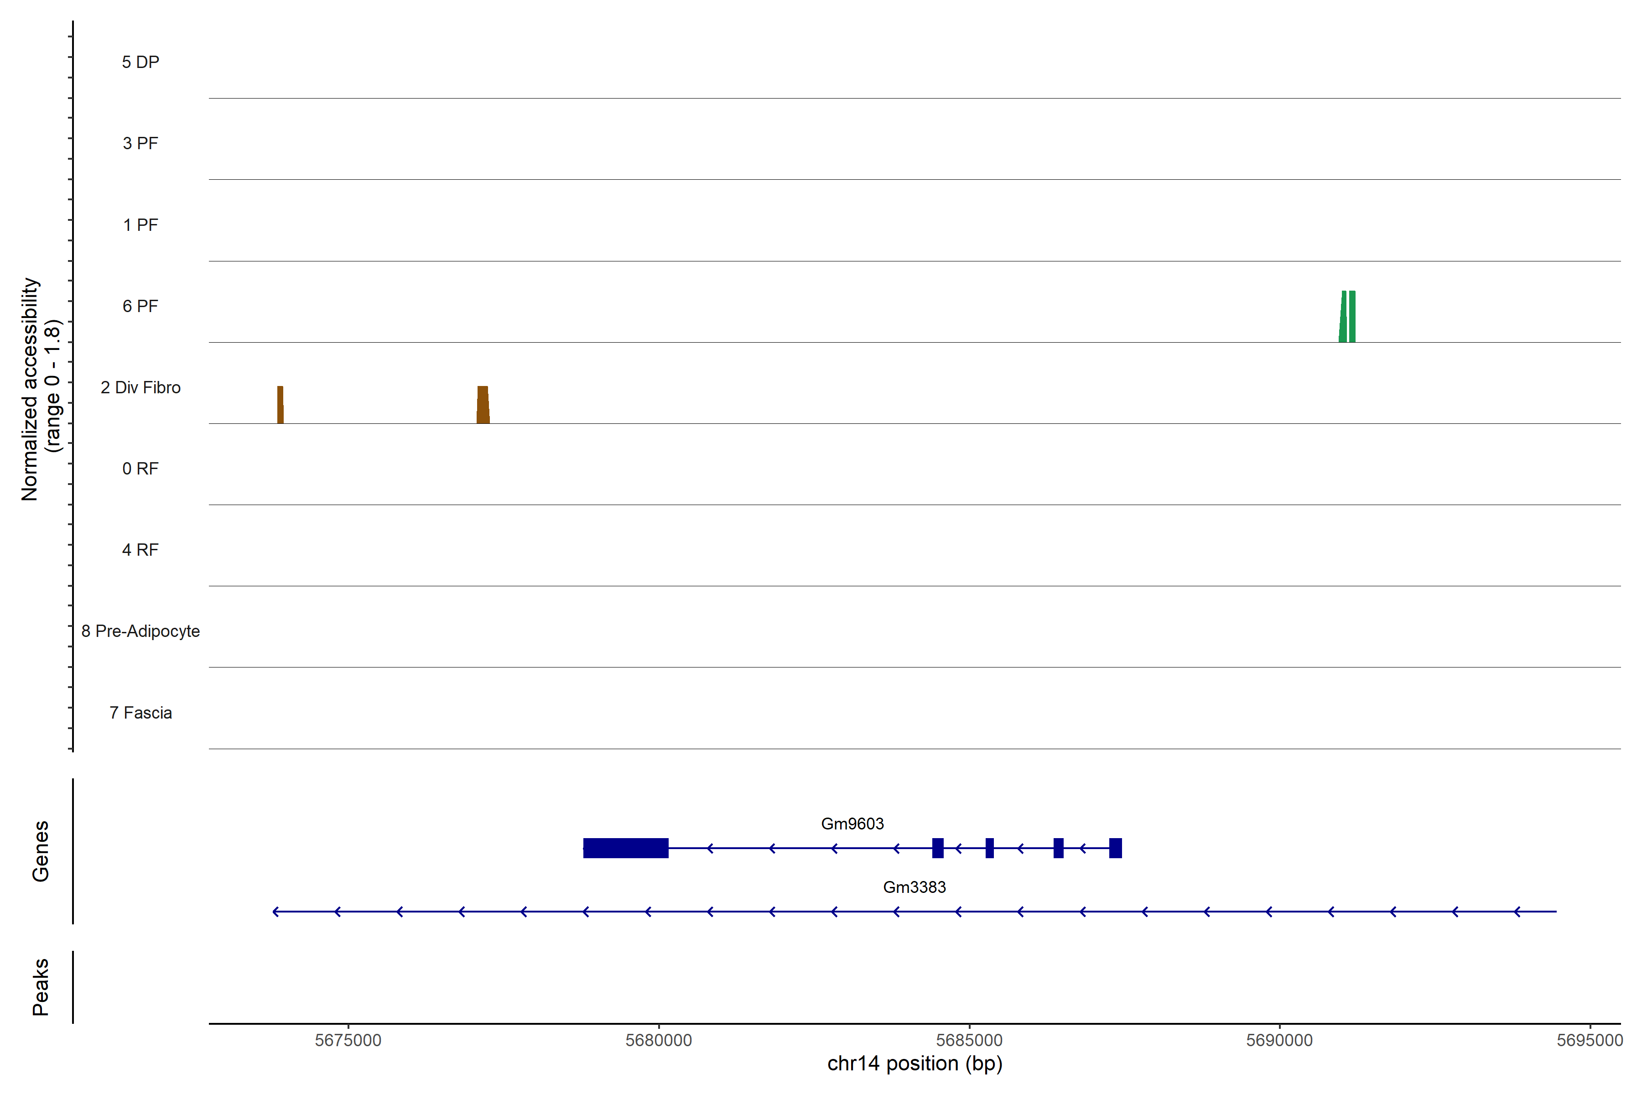Click the large Gm9603 exon block
1642x1095 pixels.
point(625,848)
